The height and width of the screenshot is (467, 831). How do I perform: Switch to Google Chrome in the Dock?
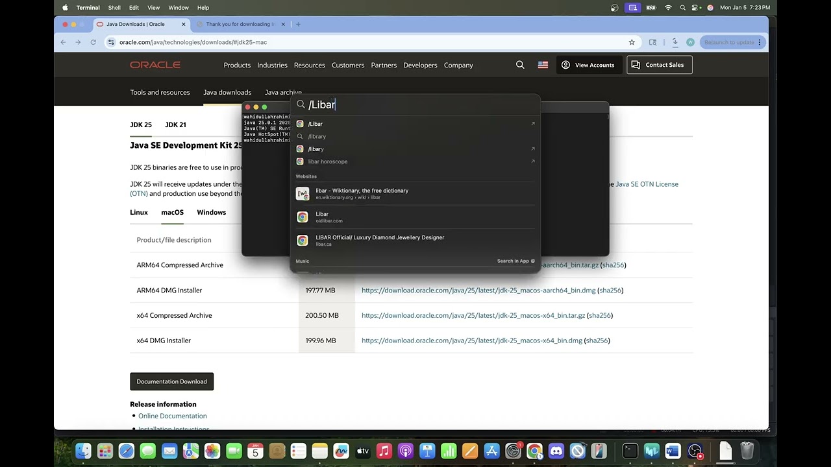coord(534,451)
